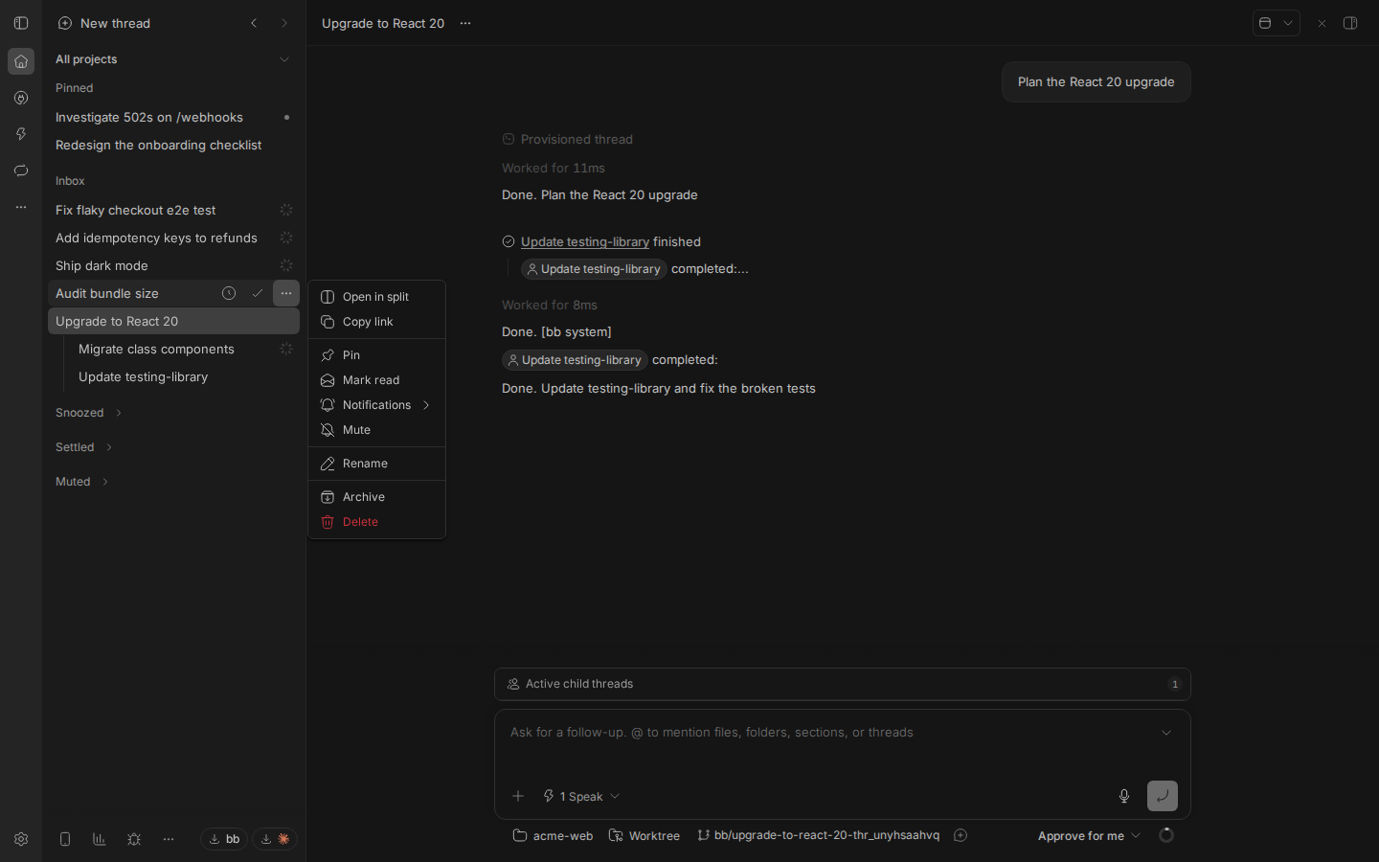Click the Plan the React upgrade message bubble
Viewport: 1379px width, 862px height.
click(x=1096, y=82)
